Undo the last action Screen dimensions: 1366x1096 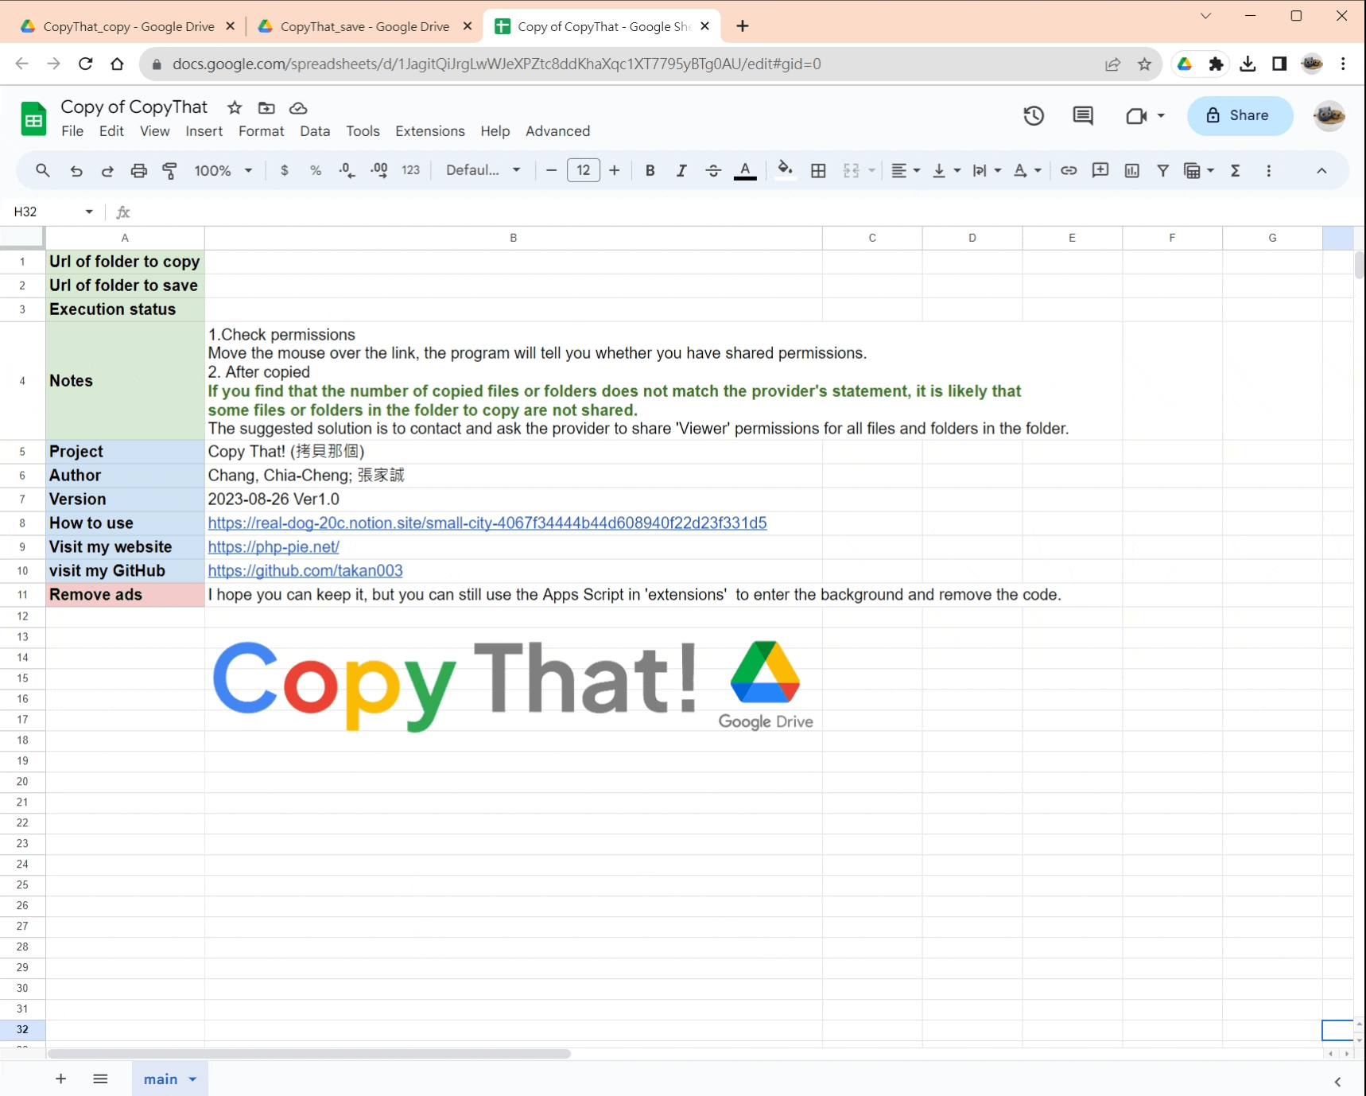(76, 170)
